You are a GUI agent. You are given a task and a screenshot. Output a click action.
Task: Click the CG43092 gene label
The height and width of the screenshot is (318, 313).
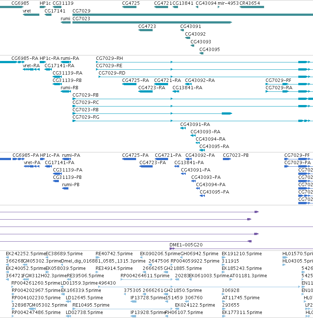195,34
